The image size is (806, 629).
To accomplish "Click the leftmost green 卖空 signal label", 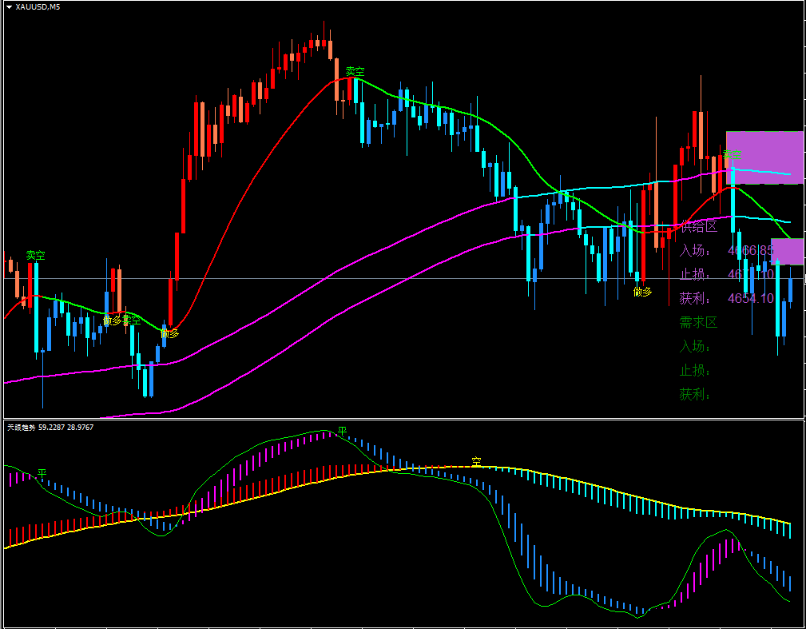I will tap(35, 255).
